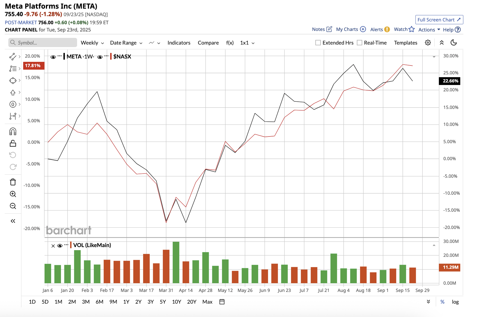Open the 1x1 grid layout dropdown
497x317 pixels.
coord(247,43)
